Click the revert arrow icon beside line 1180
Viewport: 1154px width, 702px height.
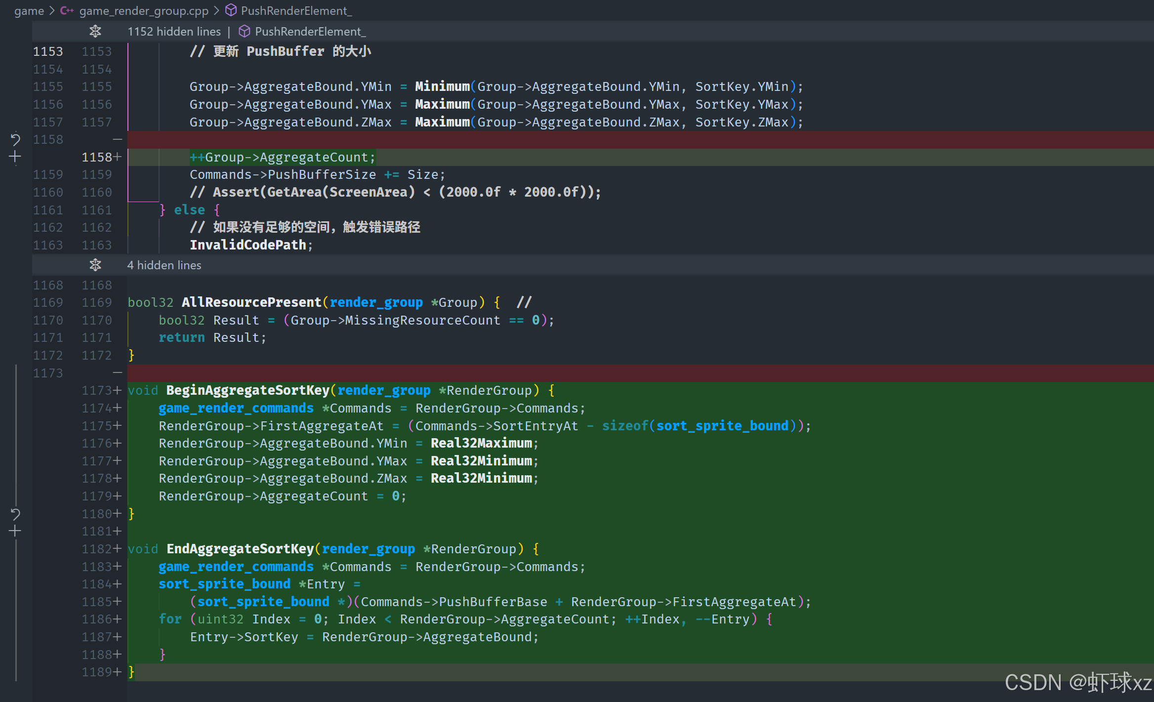(15, 514)
